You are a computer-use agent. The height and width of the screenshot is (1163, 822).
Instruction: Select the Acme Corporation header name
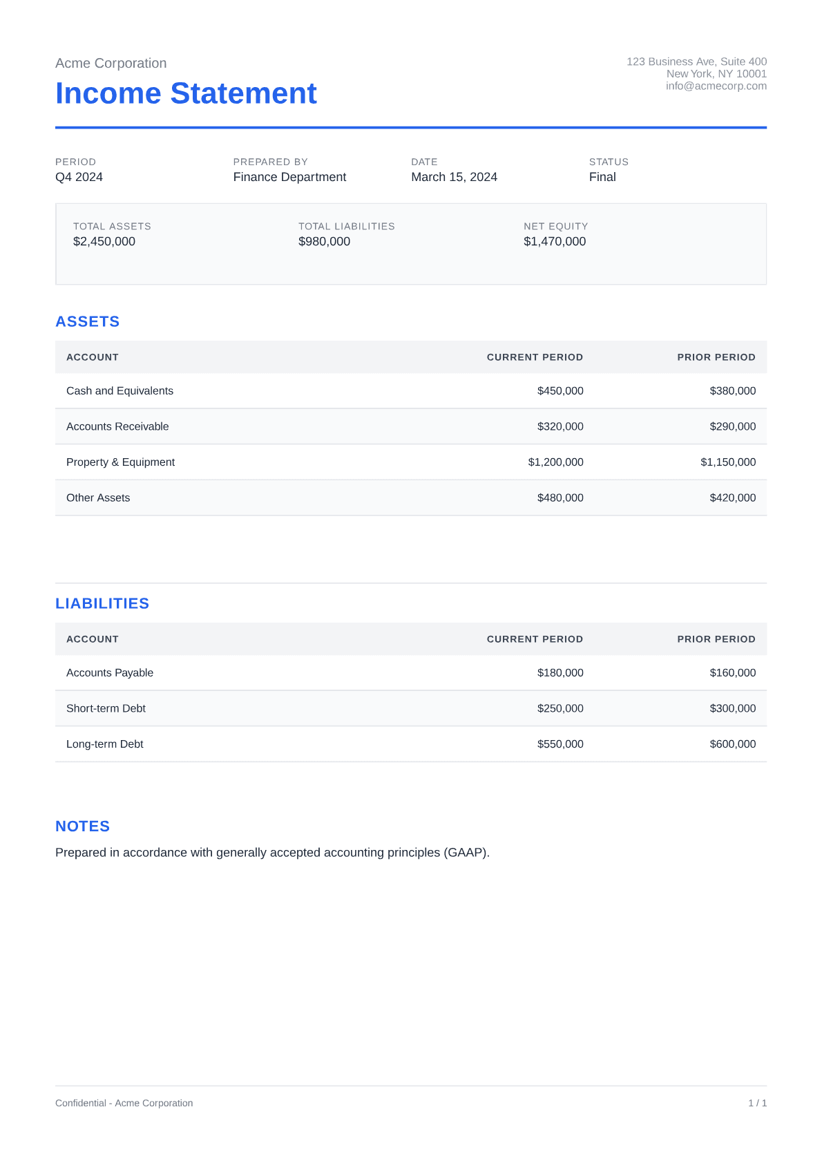coord(111,63)
